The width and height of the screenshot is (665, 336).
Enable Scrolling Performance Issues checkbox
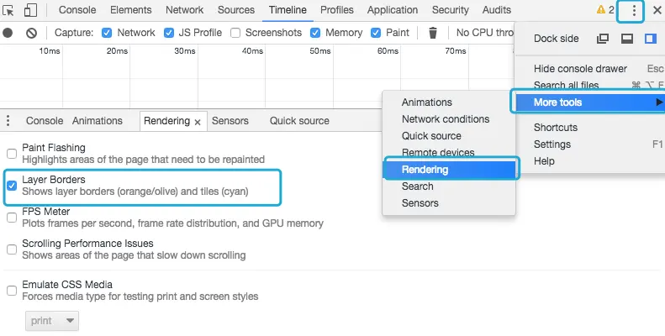(12, 249)
